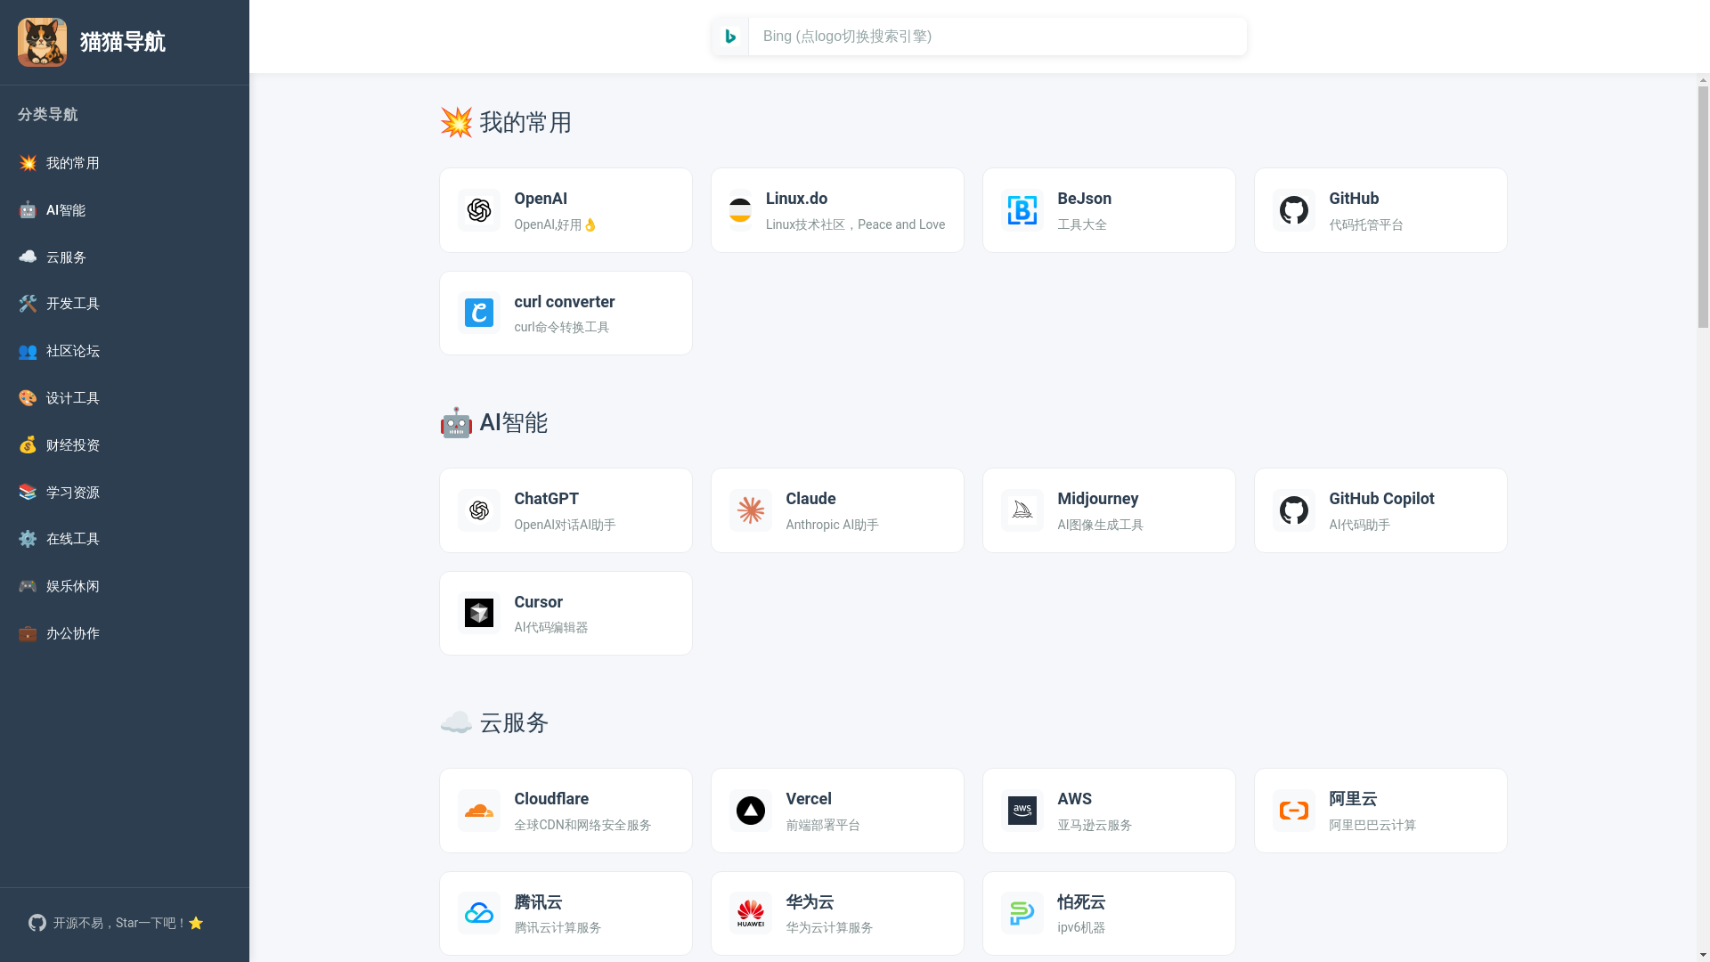Image resolution: width=1710 pixels, height=962 pixels.
Task: Click the Bing logo to switch search engine
Action: pyautogui.click(x=730, y=37)
